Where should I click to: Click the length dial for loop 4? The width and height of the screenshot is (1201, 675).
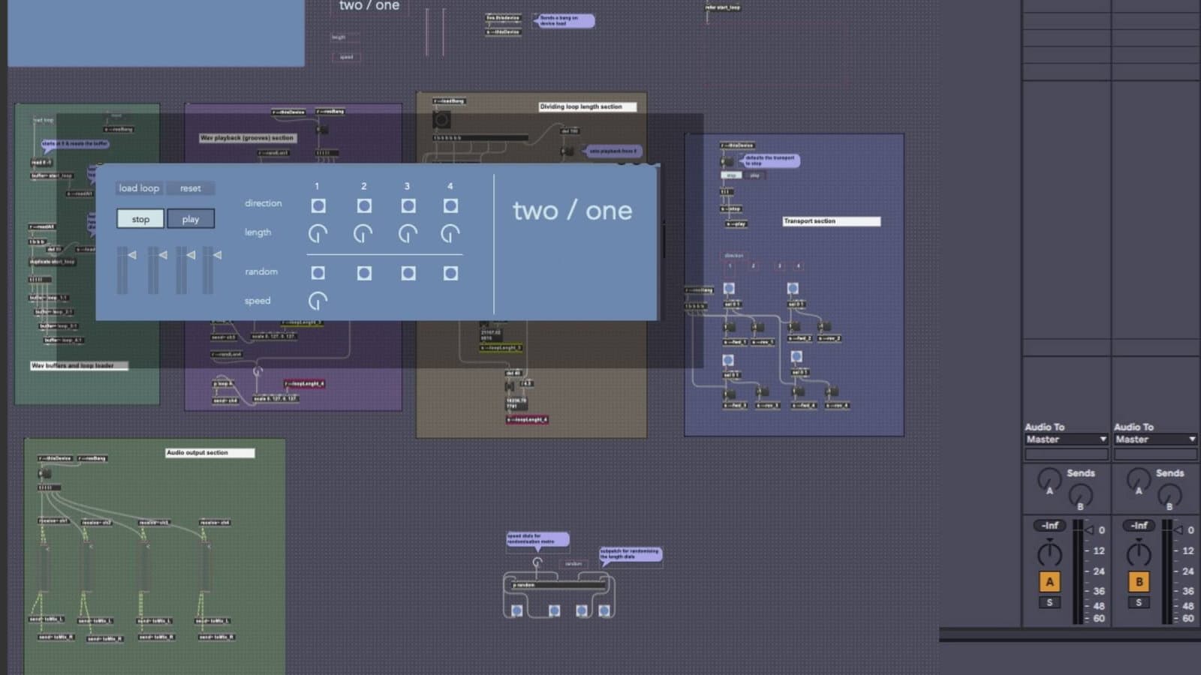click(x=450, y=234)
